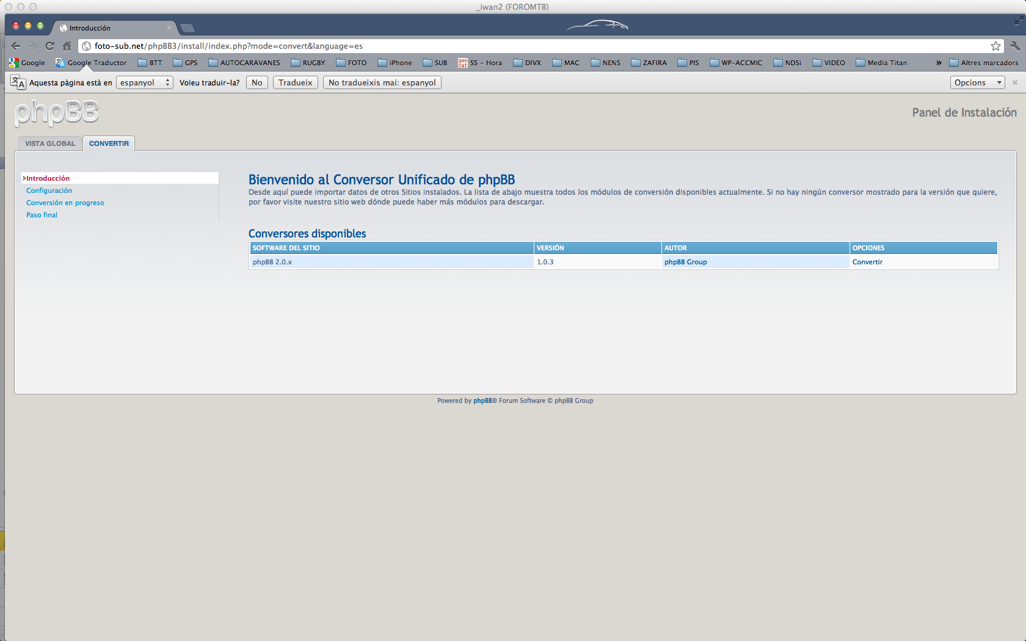This screenshot has height=641, width=1026.
Task: Click the phpBB Group author link
Action: click(x=685, y=262)
